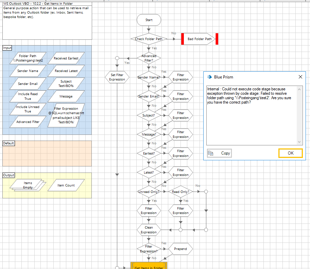This screenshot has width=310, height=269.
Task: Select the Read Only? decision stage
Action: [180, 192]
